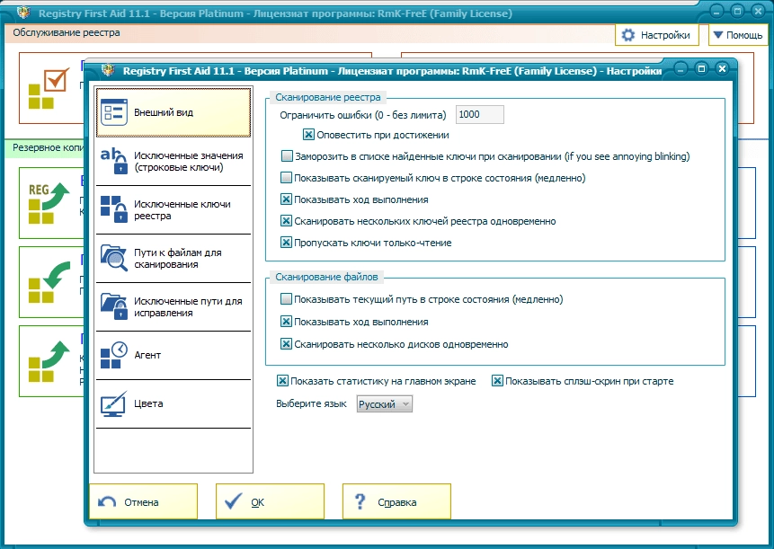Click the REG green arrow icon in main window

tap(48, 203)
